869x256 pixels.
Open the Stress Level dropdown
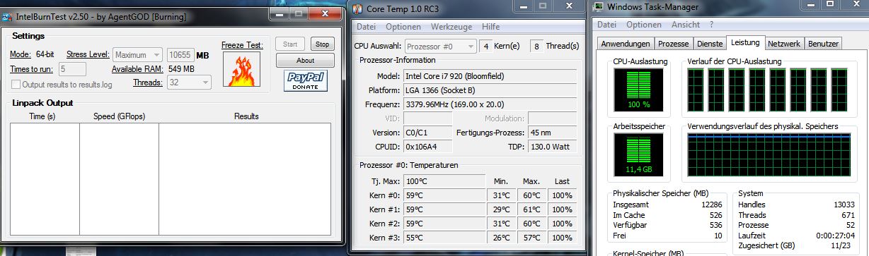tap(137, 55)
